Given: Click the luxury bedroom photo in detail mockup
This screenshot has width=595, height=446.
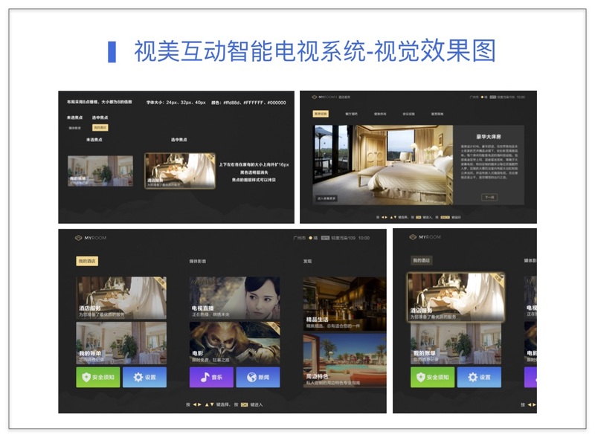Looking at the screenshot, I should pyautogui.click(x=382, y=165).
